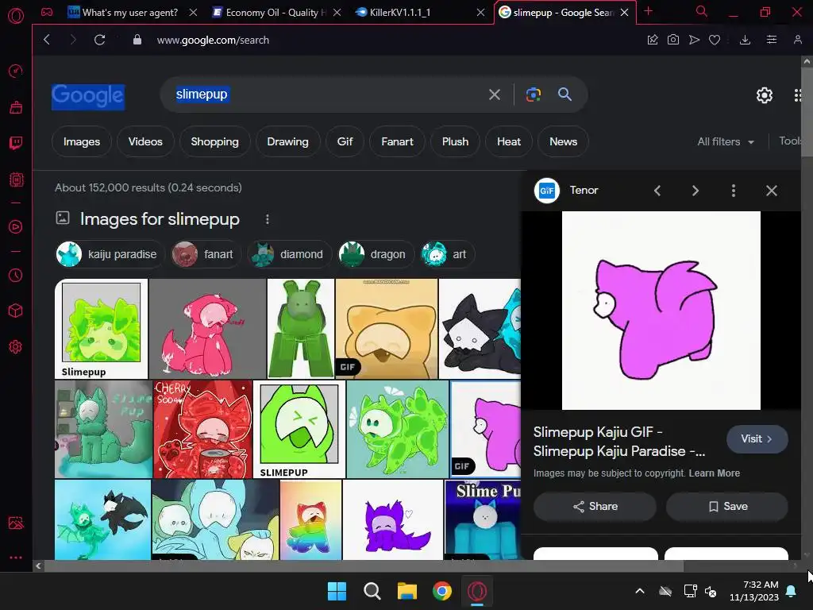The width and height of the screenshot is (813, 610).
Task: Select the Images filter chip
Action: (82, 141)
